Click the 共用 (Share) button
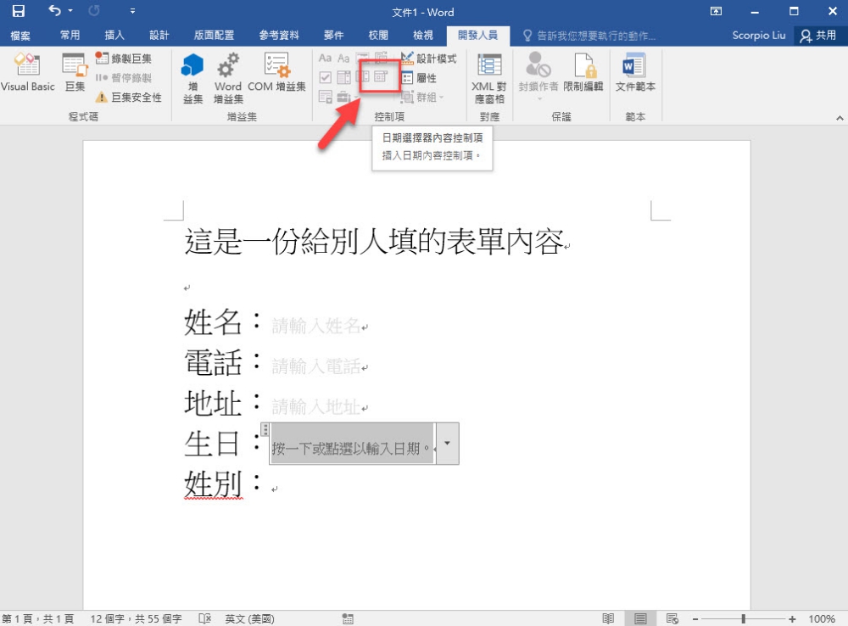 point(819,35)
